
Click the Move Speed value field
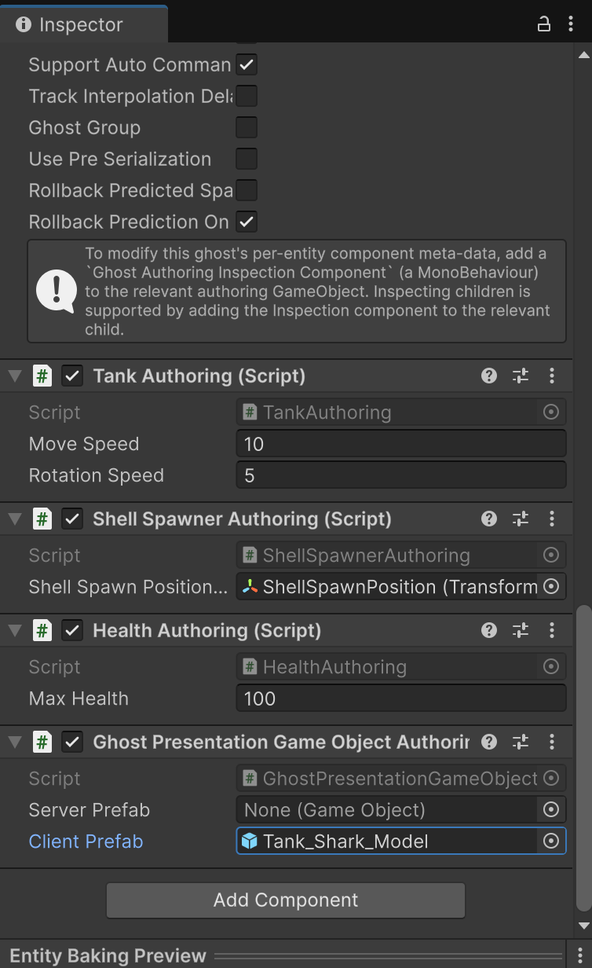(400, 444)
